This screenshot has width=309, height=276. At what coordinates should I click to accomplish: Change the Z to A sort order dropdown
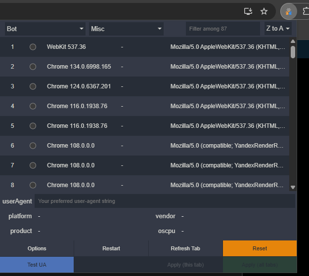(278, 29)
